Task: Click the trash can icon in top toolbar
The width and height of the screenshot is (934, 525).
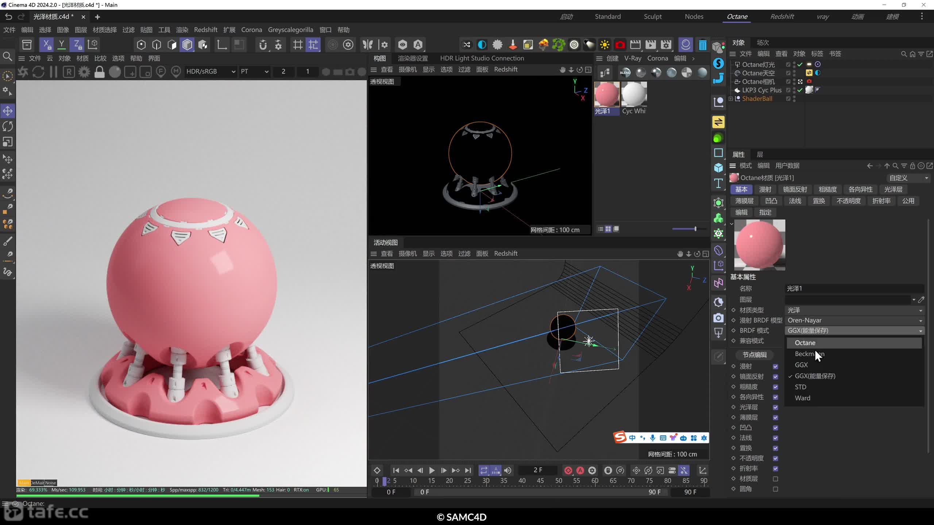Action: coord(702,44)
